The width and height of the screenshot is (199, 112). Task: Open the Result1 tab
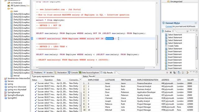92,76
